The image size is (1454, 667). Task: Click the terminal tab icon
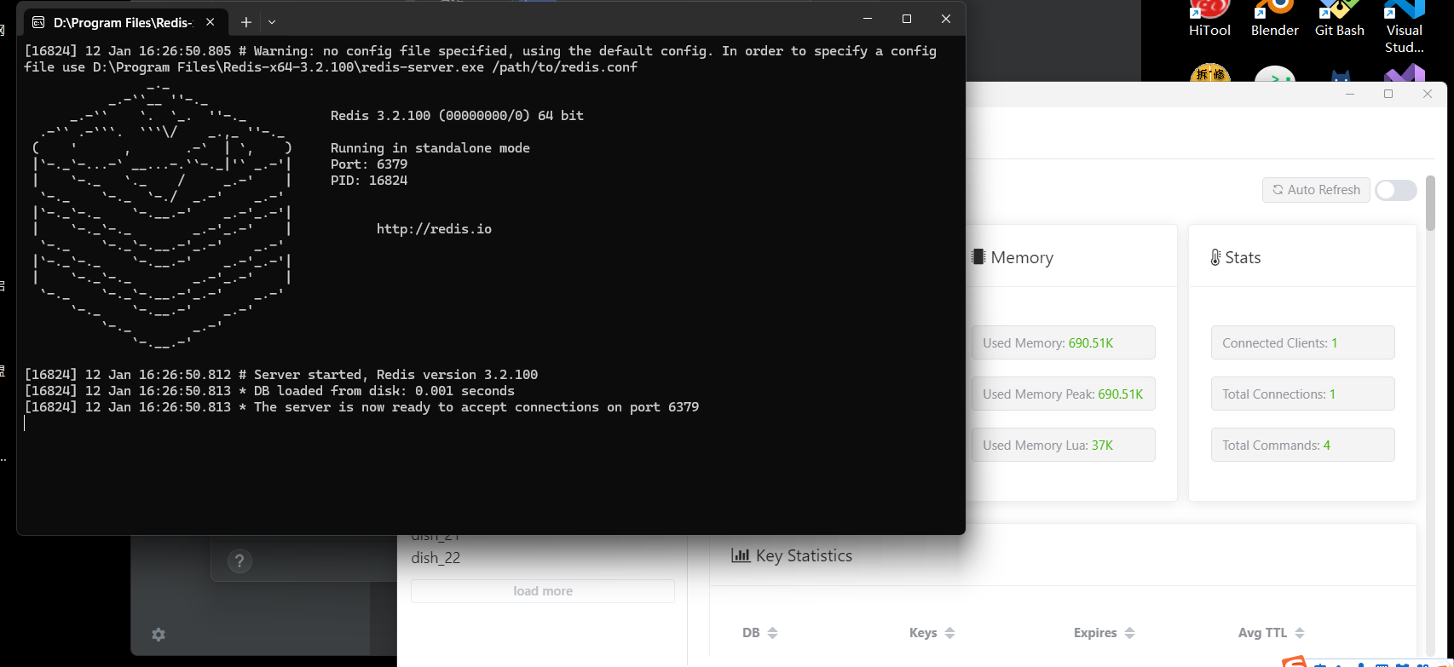point(38,22)
